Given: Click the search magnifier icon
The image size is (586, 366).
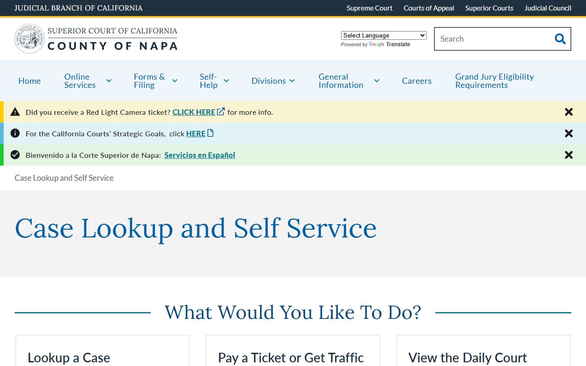Looking at the screenshot, I should tap(560, 39).
